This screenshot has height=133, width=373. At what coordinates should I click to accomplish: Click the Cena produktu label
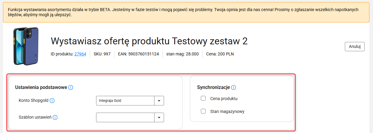[x=224, y=98]
